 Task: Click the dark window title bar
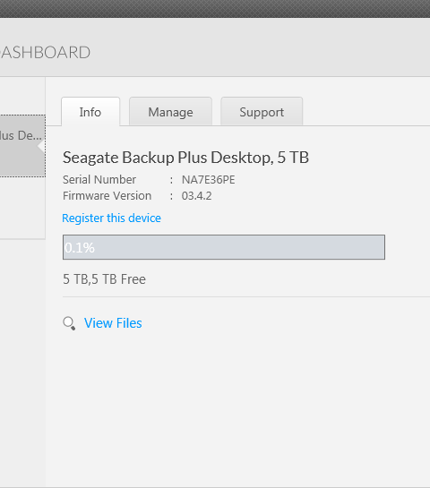tap(215, 8)
